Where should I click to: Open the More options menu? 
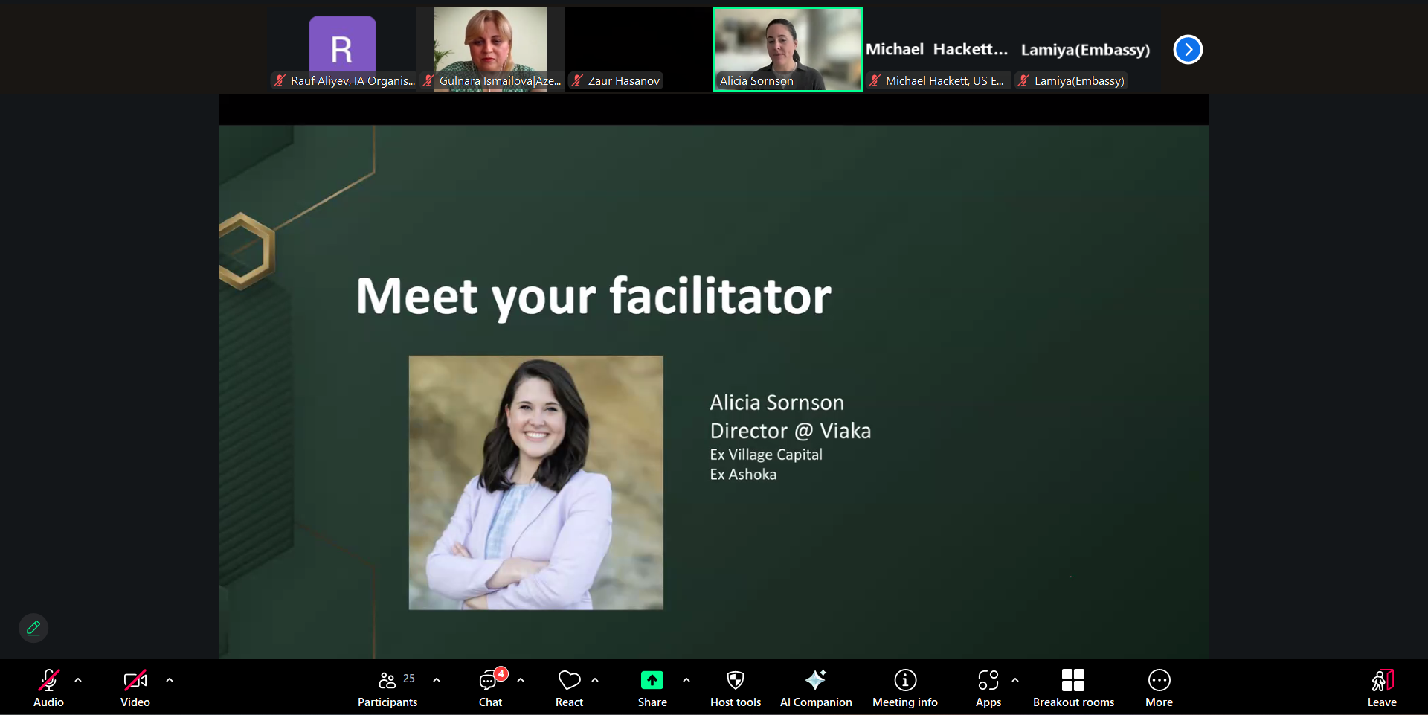(1159, 687)
